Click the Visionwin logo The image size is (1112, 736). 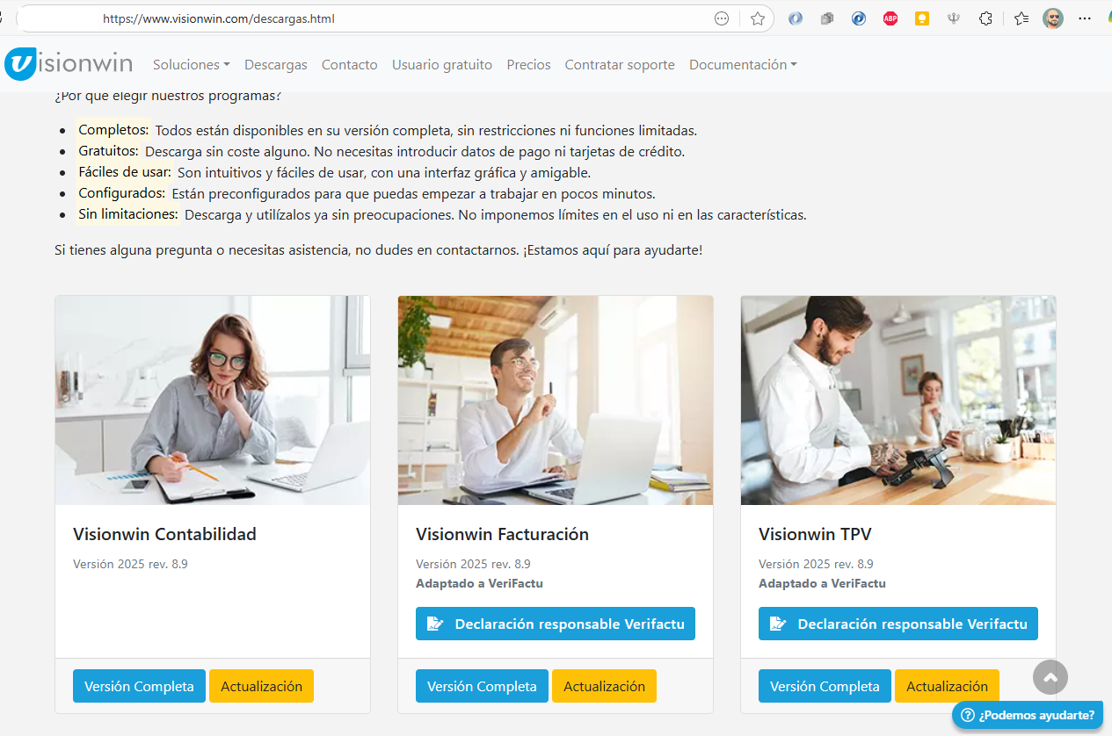[69, 64]
